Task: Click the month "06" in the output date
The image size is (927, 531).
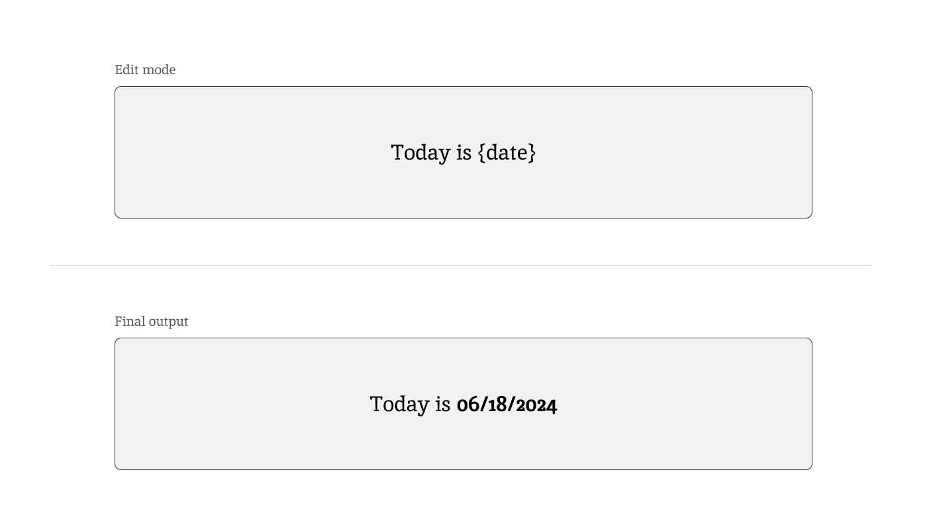Action: (467, 405)
